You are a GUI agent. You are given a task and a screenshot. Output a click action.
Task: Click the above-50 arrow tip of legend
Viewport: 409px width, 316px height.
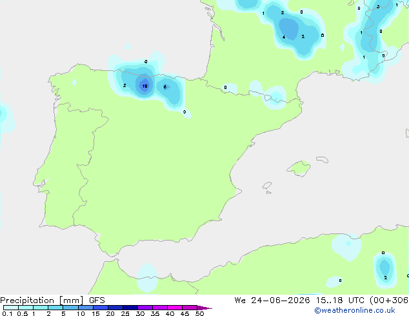[x=204, y=308]
